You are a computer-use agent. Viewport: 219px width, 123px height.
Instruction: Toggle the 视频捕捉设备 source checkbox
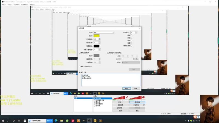point(95,100)
